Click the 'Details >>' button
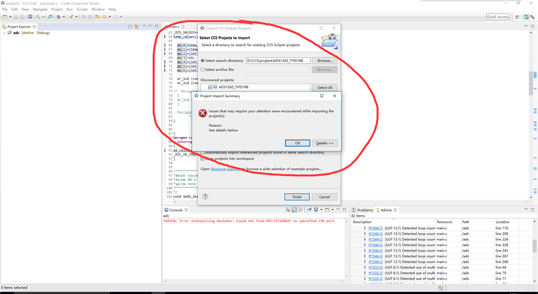The width and height of the screenshot is (538, 294). pyautogui.click(x=324, y=143)
